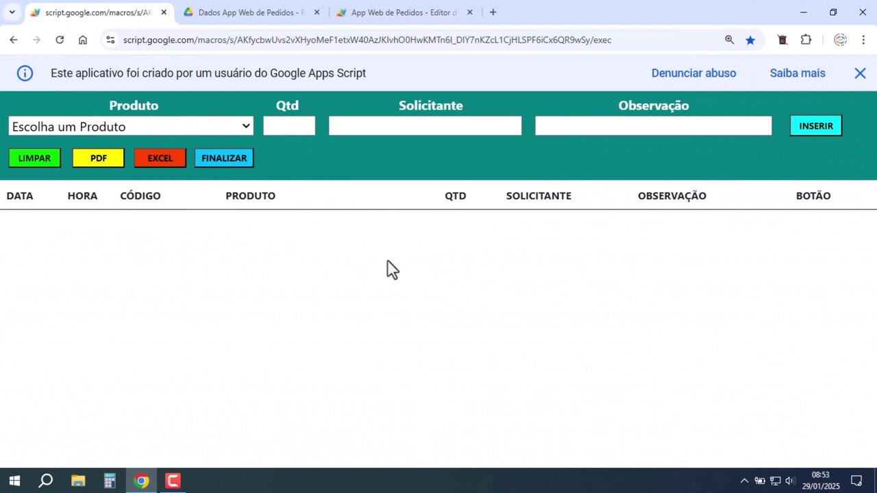Viewport: 877px width, 493px height.
Task: Focus the Qtd input field
Action: (x=289, y=126)
